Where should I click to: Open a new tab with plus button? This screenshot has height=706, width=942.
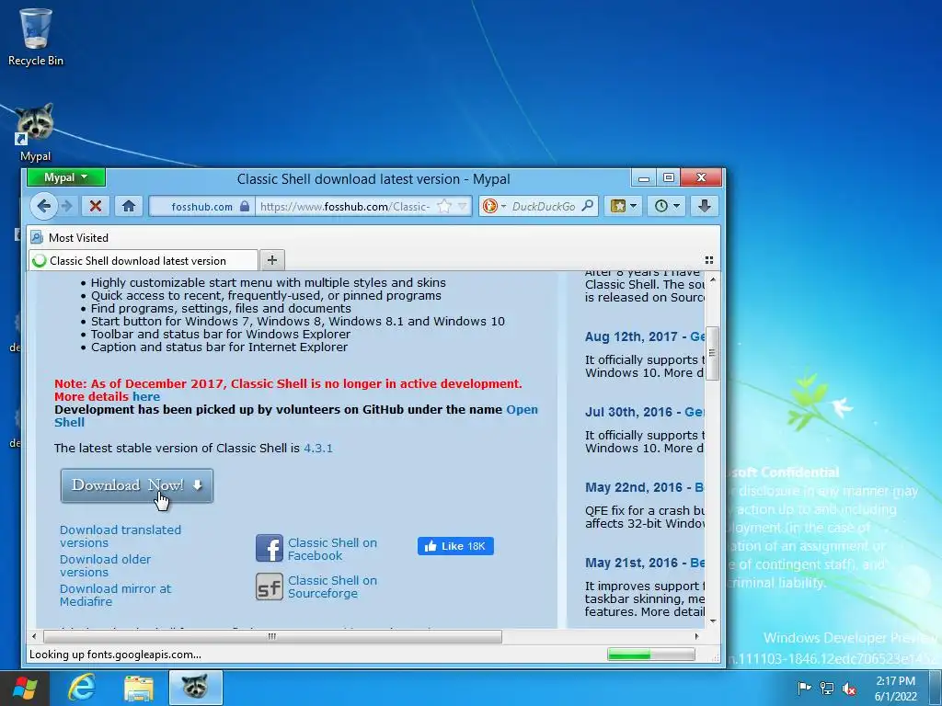272,260
